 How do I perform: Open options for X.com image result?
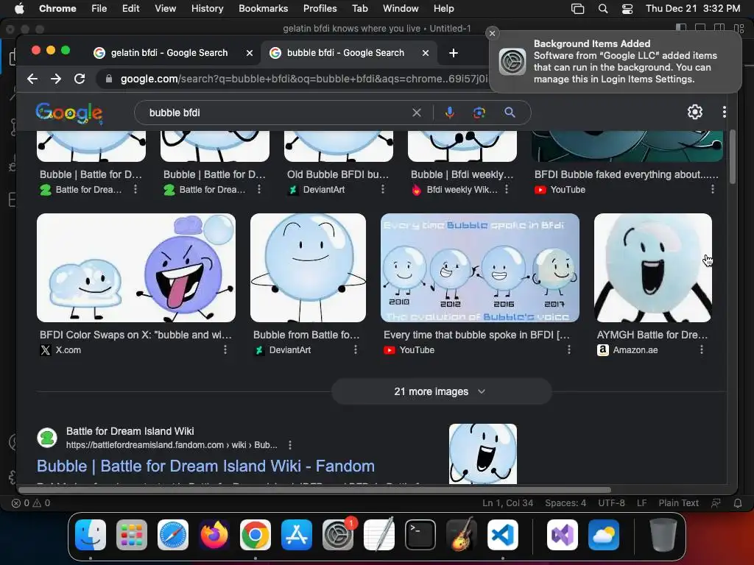pos(225,349)
